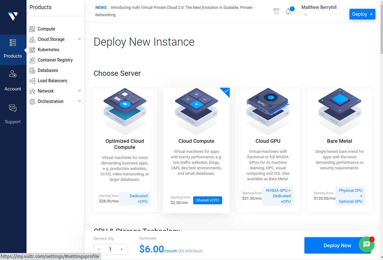Click the Deploy New Instance heading
Screen dimensions: 383x260
pos(144,42)
